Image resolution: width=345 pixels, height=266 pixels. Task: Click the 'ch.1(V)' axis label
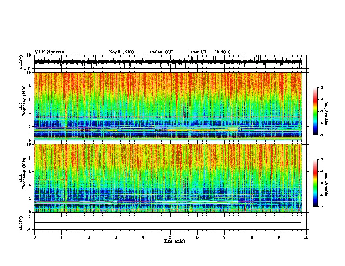tap(21, 62)
